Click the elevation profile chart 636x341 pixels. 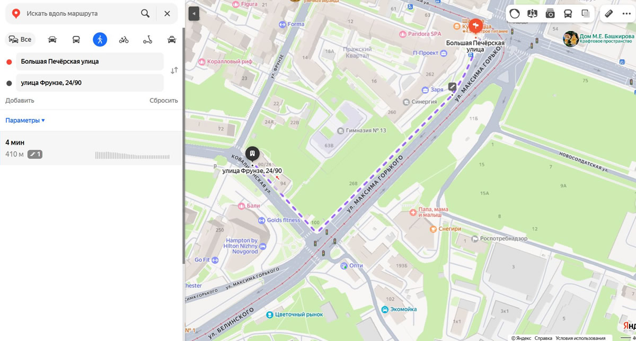point(132,155)
